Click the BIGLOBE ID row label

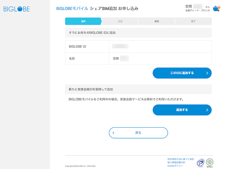coord(77,47)
